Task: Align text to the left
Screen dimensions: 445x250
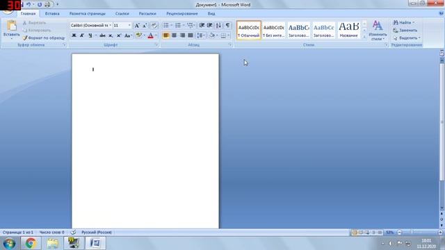Action: pyautogui.click(x=165, y=35)
